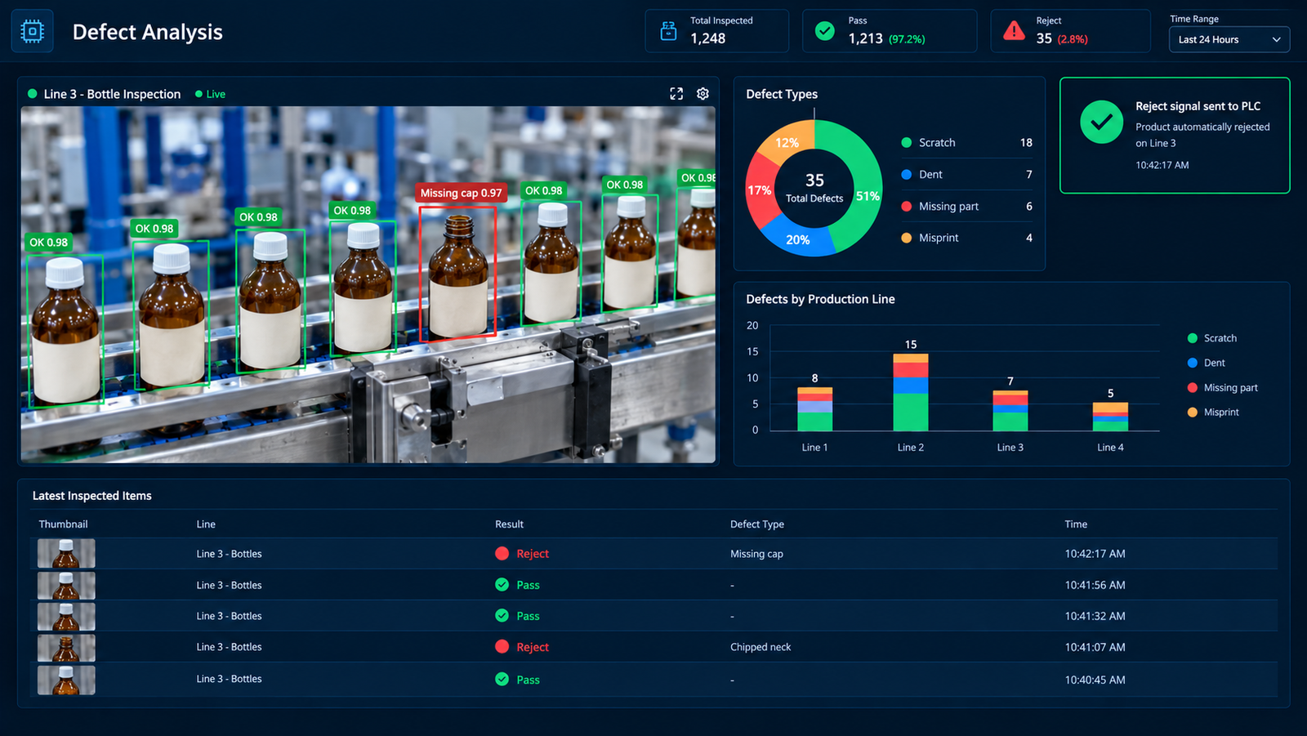Open thumbnail of the 10:40:45 AM item
Image resolution: width=1307 pixels, height=736 pixels.
66,680
